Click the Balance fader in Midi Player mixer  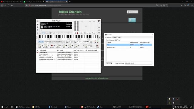[x=86, y=27]
